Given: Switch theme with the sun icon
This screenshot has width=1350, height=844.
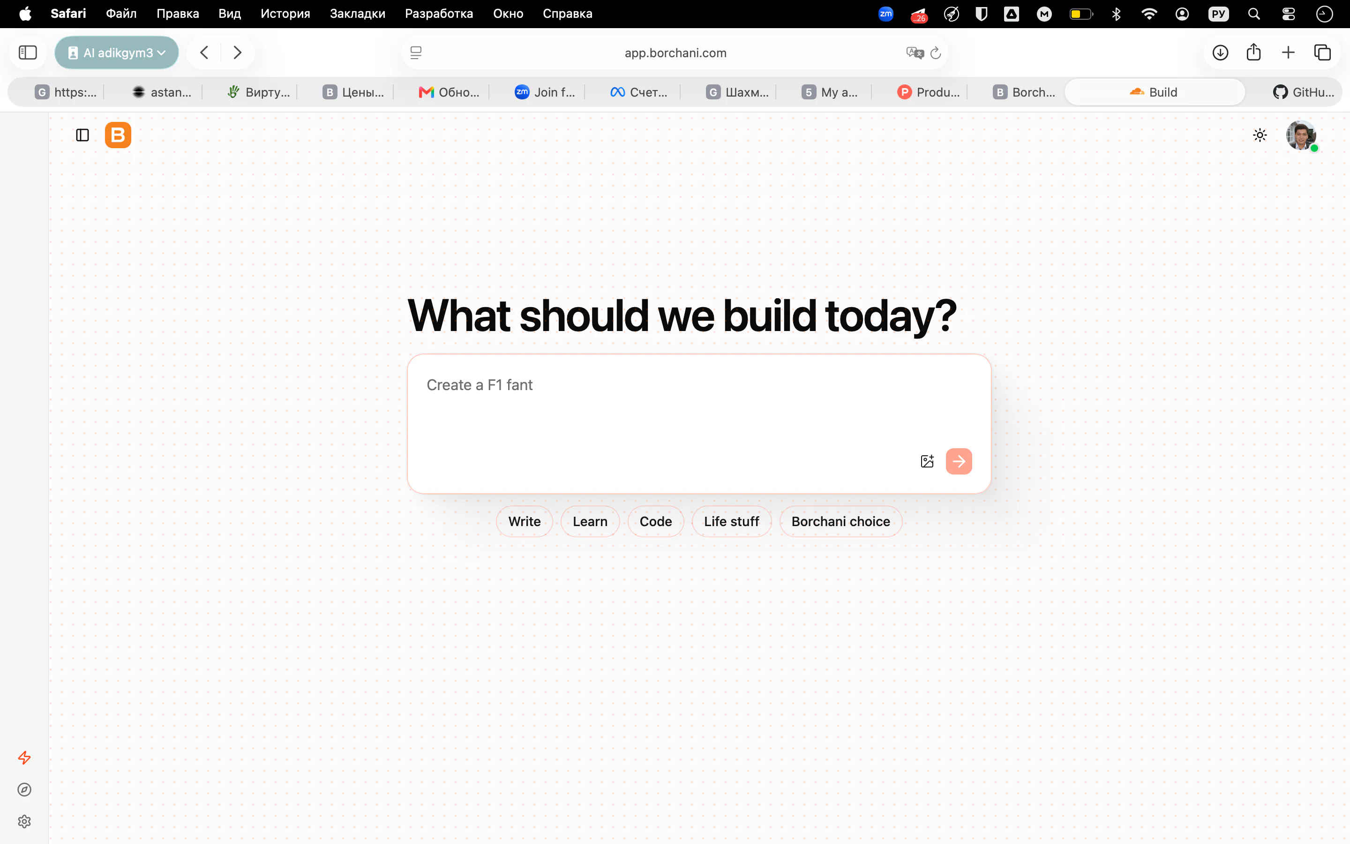Looking at the screenshot, I should [x=1260, y=135].
